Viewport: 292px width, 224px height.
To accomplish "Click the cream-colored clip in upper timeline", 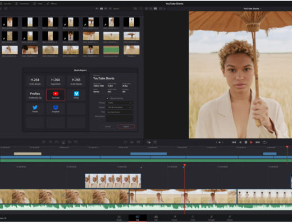I will 28,154.
